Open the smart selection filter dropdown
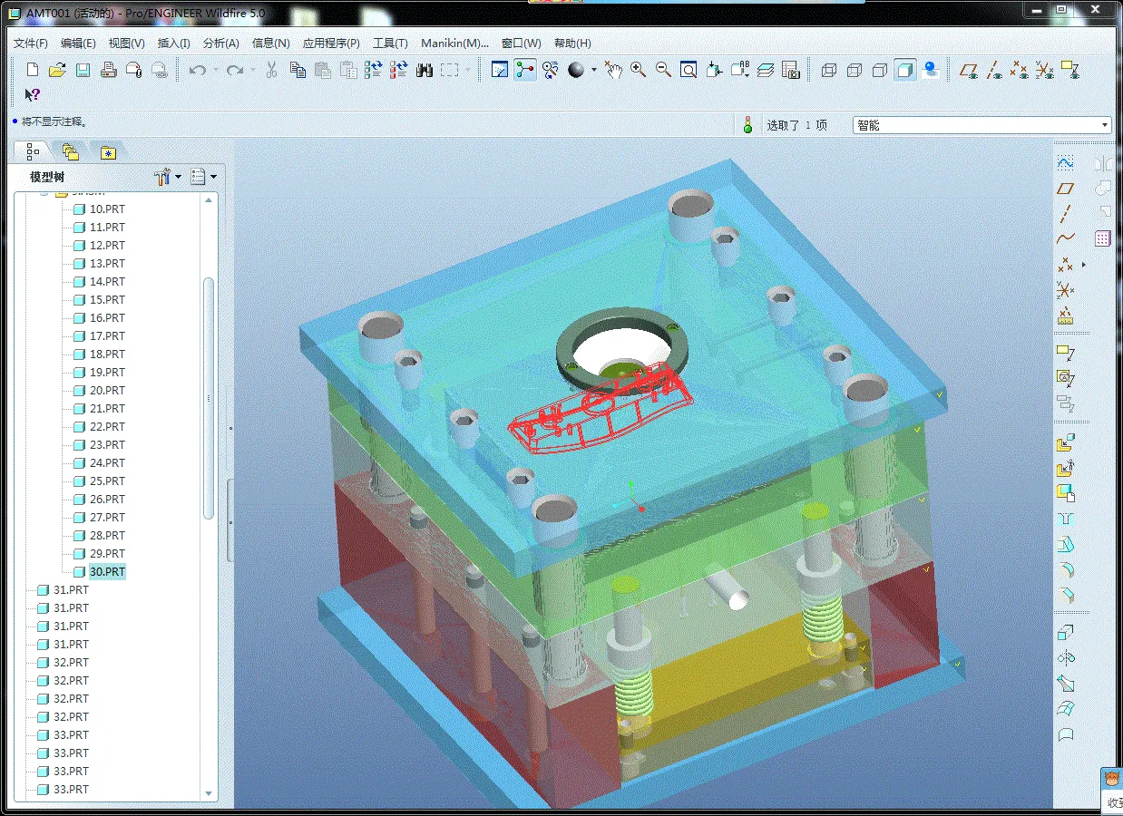This screenshot has height=816, width=1123. tap(1104, 125)
